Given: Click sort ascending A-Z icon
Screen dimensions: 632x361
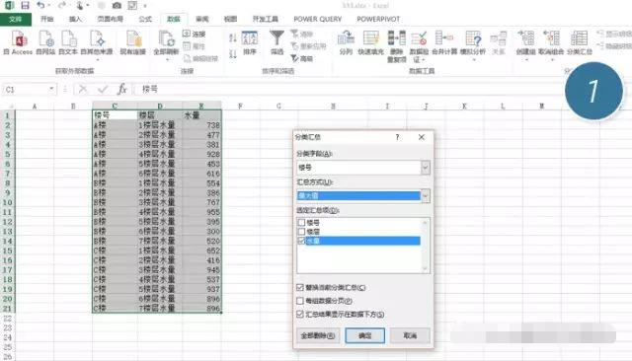Looking at the screenshot, I should [x=233, y=38].
